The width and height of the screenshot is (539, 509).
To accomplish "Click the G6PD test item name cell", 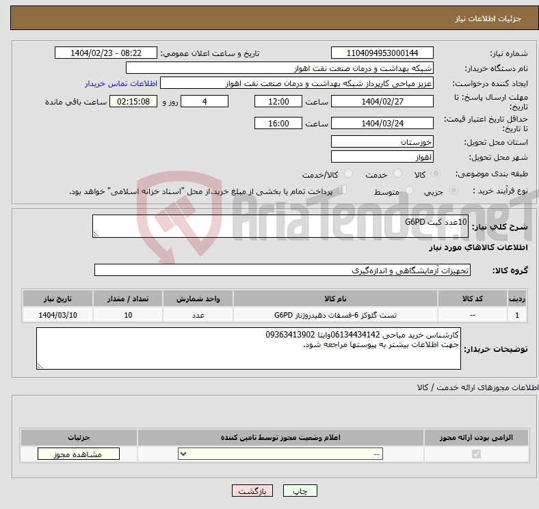I will point(335,314).
